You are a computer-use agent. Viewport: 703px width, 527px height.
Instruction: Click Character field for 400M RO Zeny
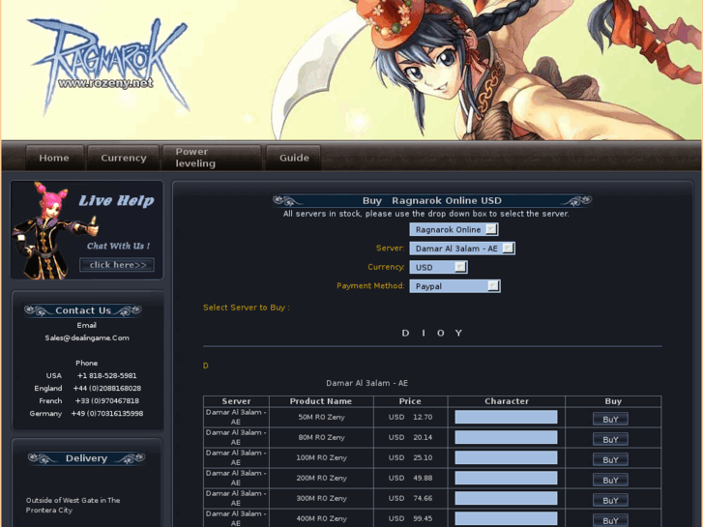(506, 518)
